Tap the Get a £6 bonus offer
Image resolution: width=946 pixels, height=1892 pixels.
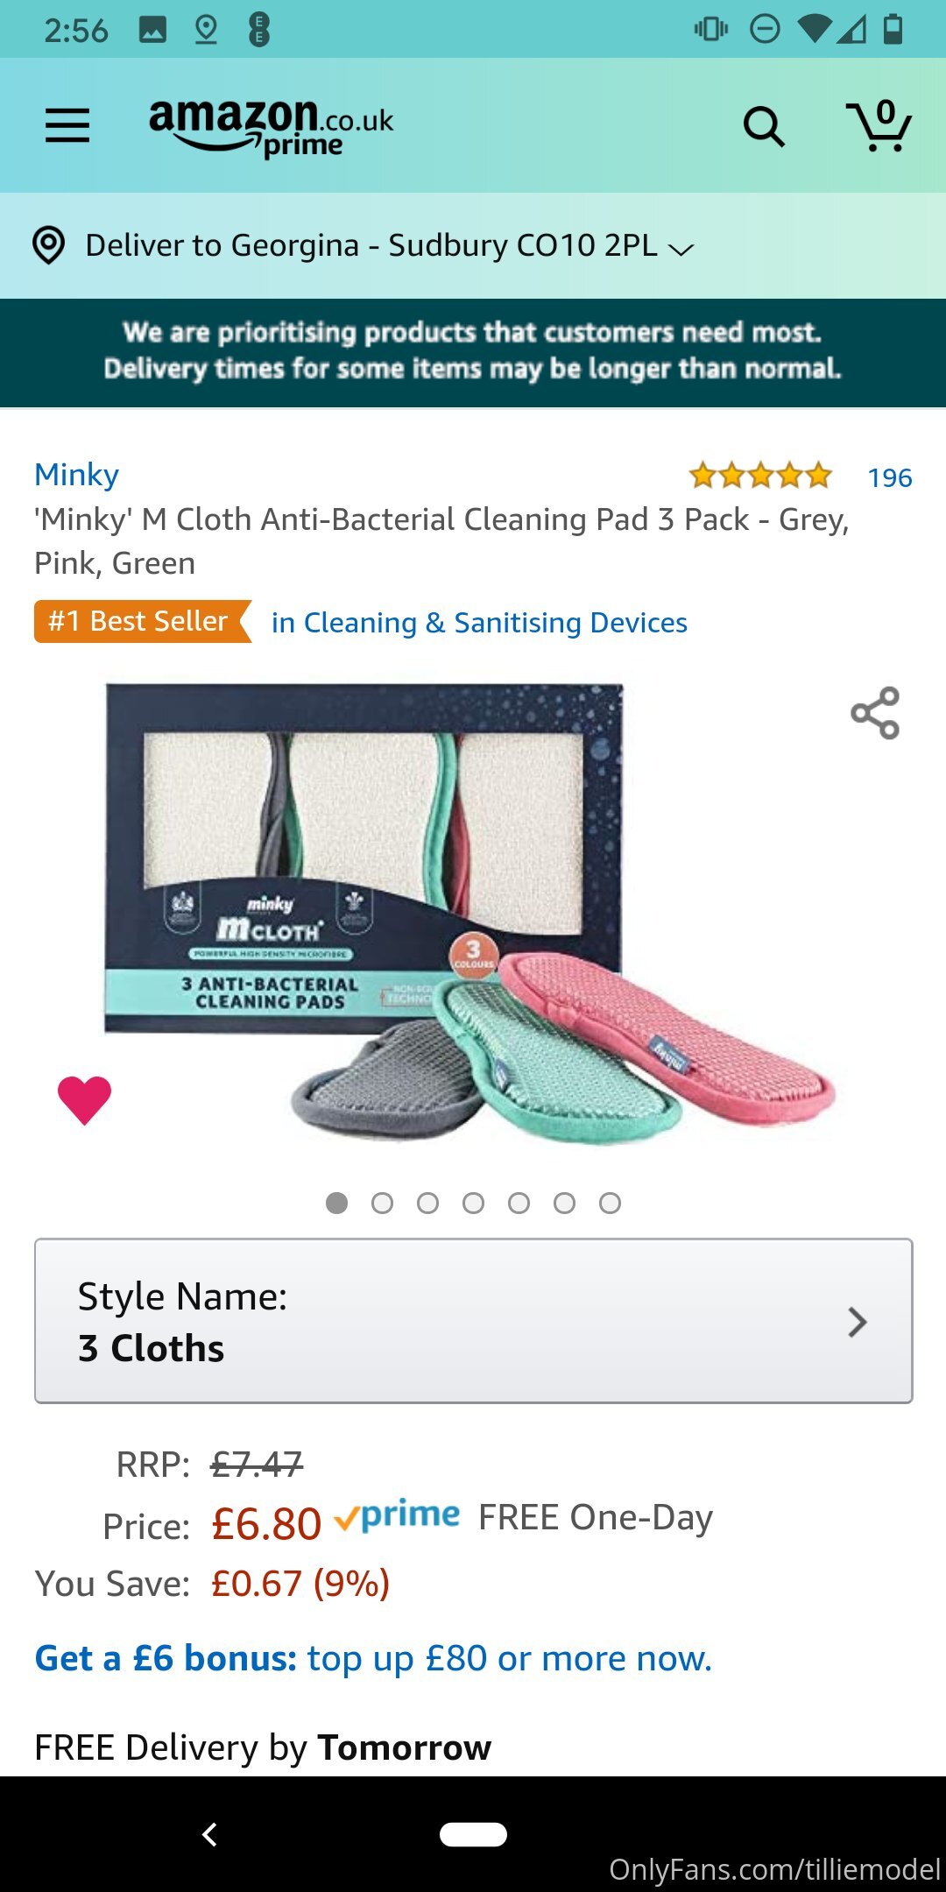click(373, 1658)
